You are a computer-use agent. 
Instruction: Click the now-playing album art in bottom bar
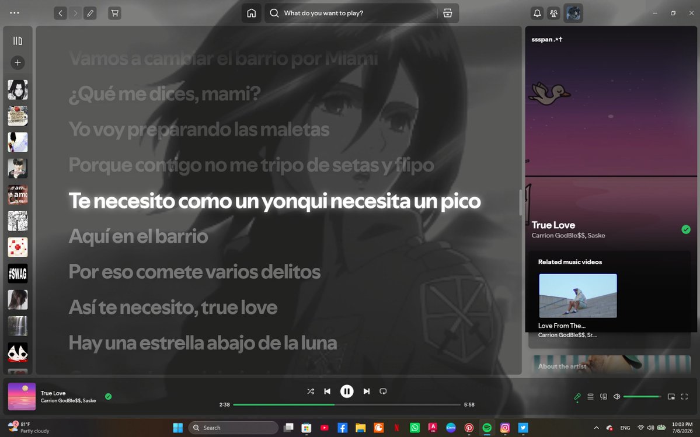click(x=22, y=396)
